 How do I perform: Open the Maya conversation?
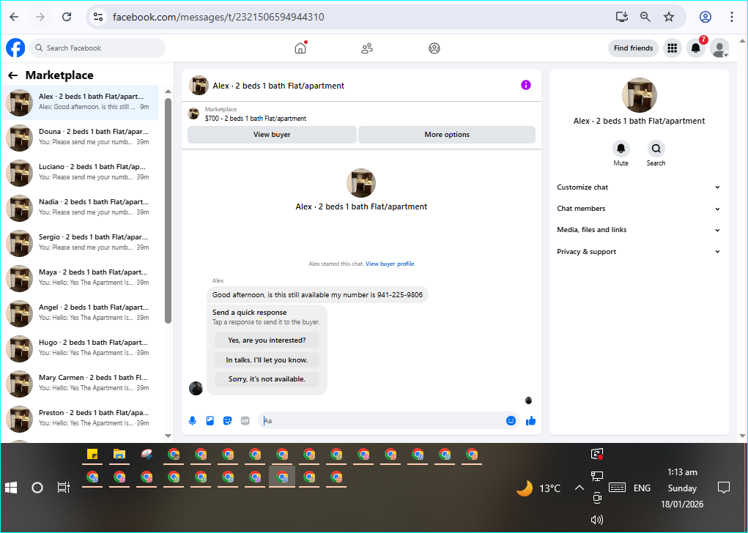81,278
